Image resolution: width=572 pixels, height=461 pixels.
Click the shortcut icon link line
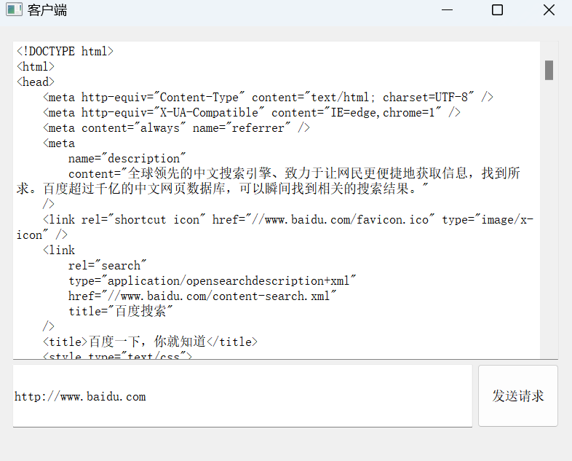pyautogui.click(x=288, y=219)
